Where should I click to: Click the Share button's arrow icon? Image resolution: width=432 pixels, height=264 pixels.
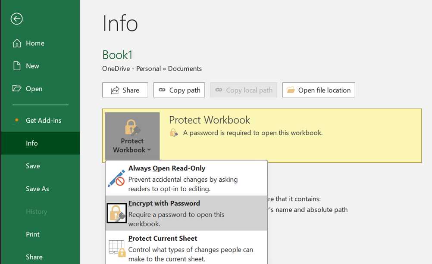point(115,90)
